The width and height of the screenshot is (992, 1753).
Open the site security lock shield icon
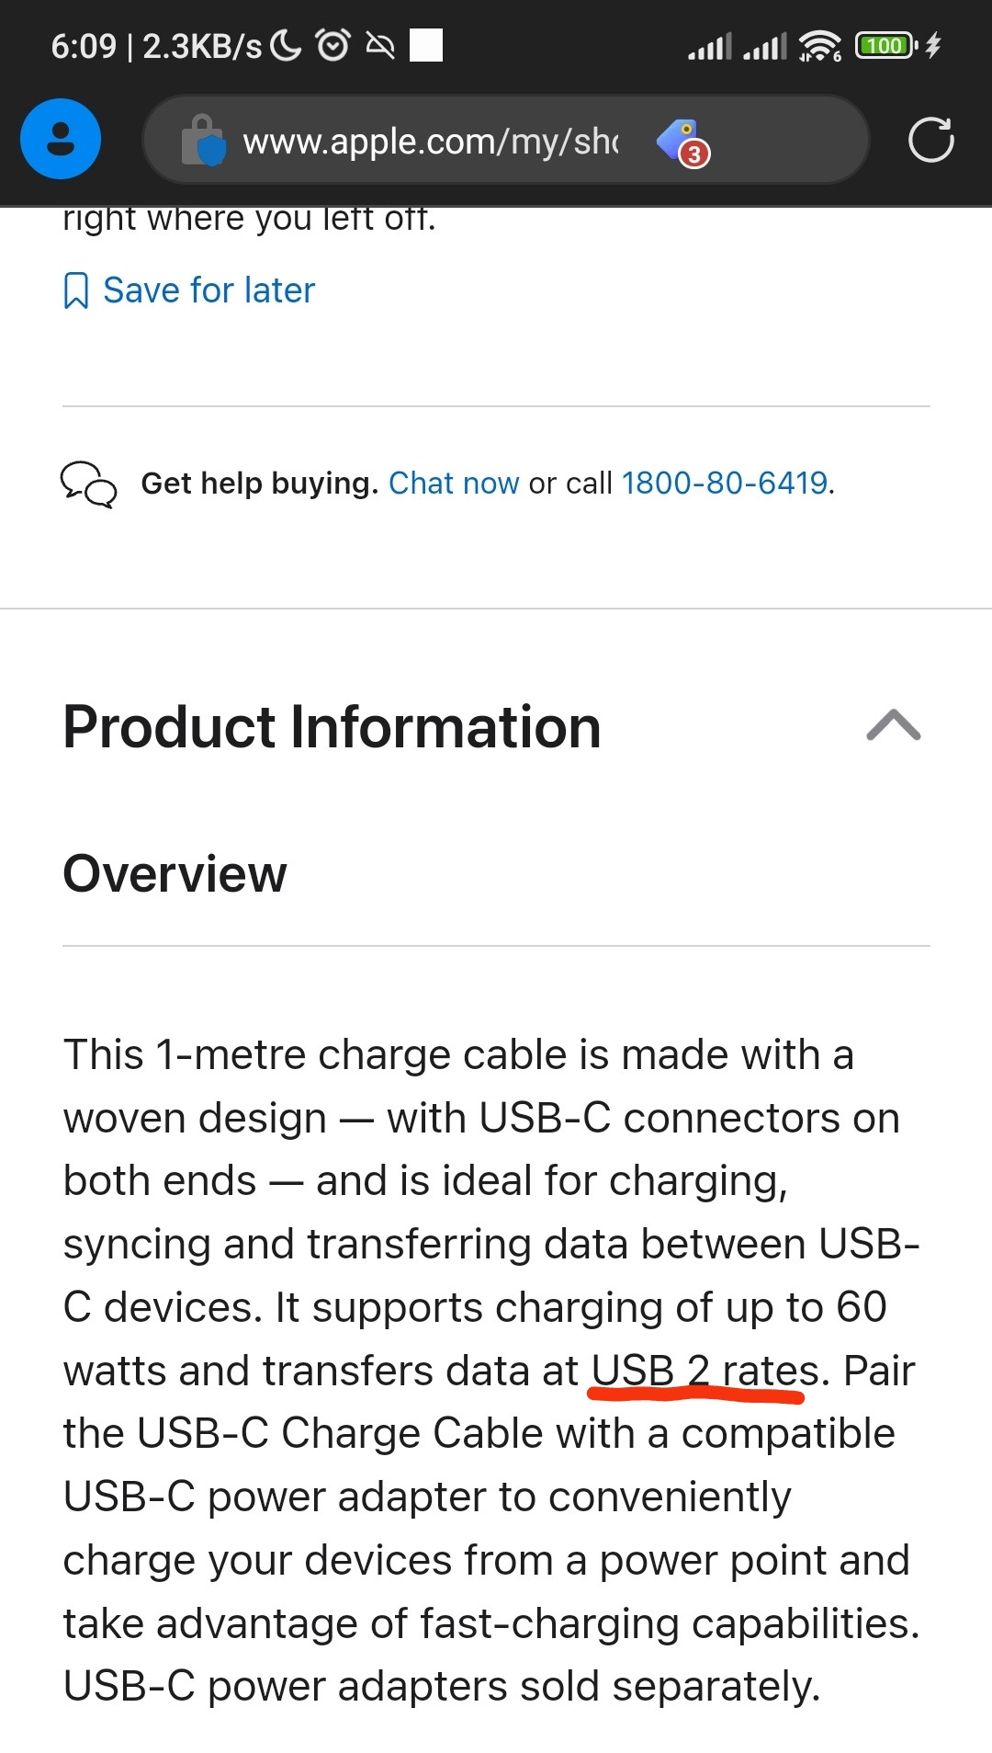coord(203,140)
